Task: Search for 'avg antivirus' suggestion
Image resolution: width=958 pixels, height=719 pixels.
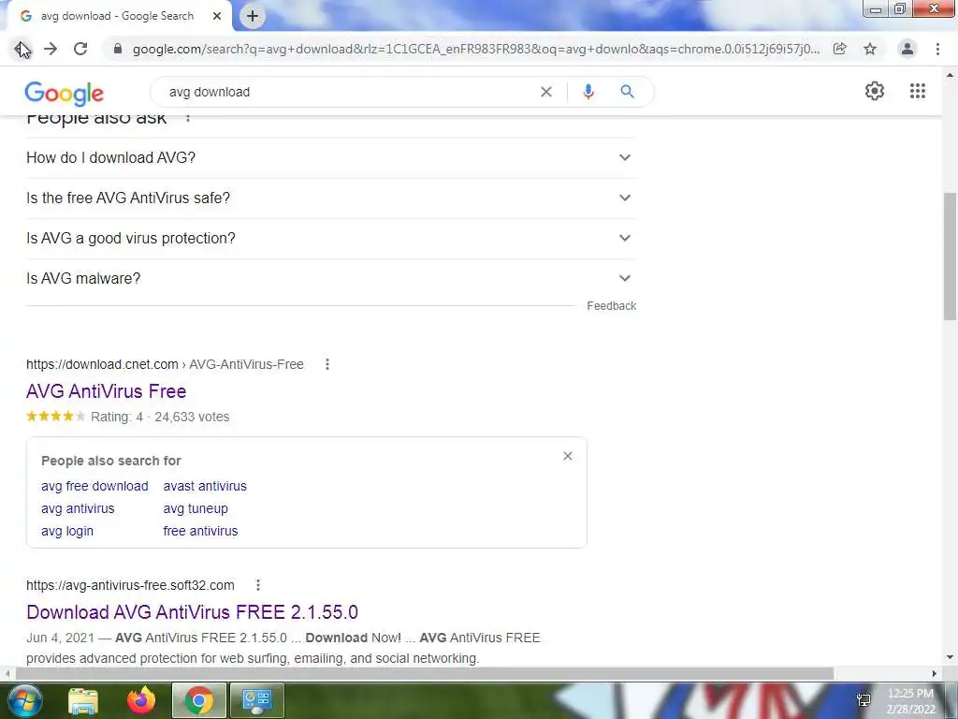Action: (x=78, y=508)
